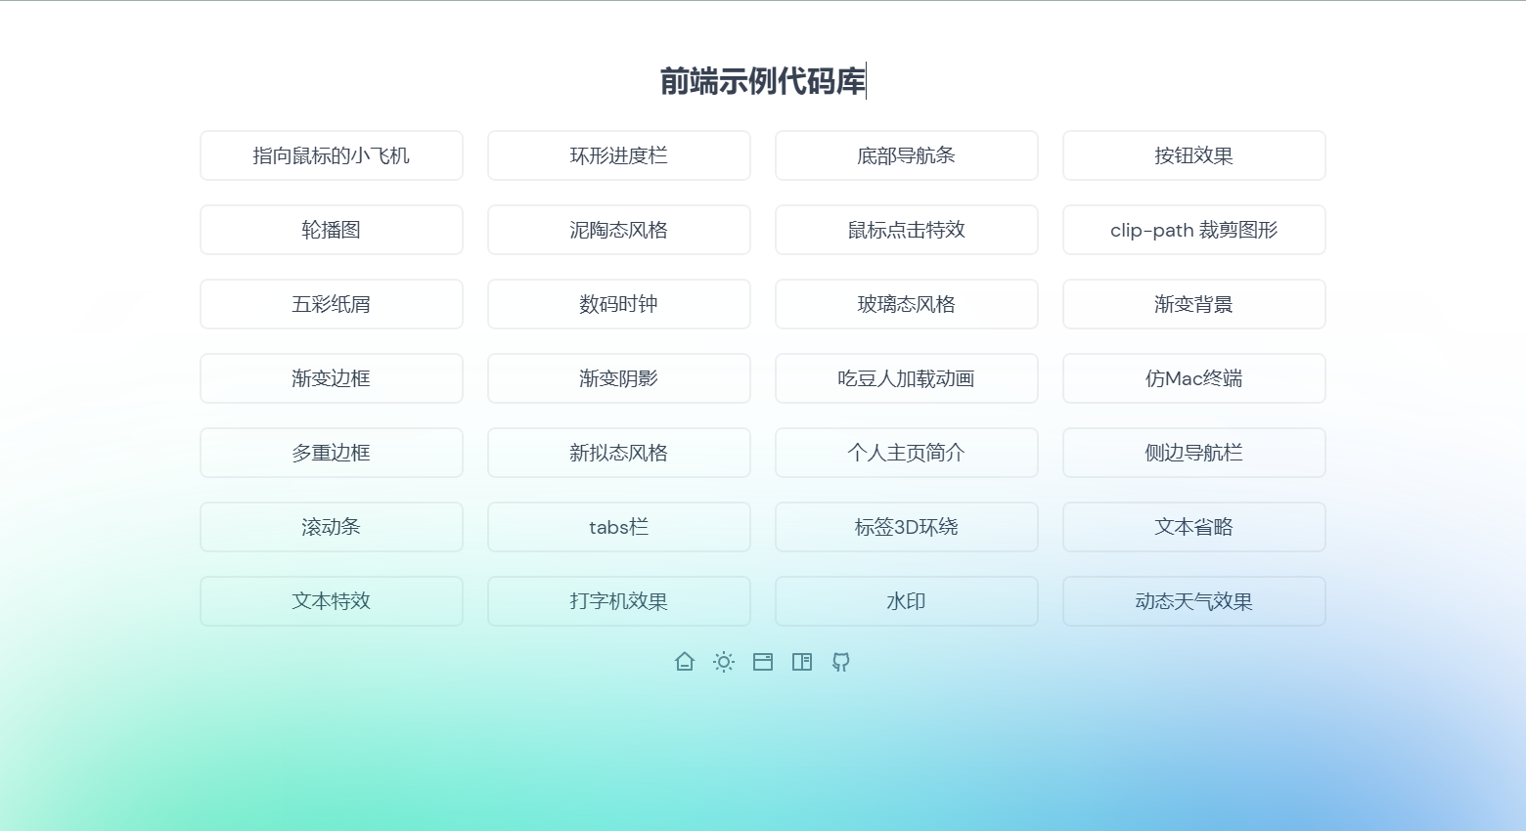Open 渐变阴影 demo
The height and width of the screenshot is (831, 1526).
pos(619,378)
